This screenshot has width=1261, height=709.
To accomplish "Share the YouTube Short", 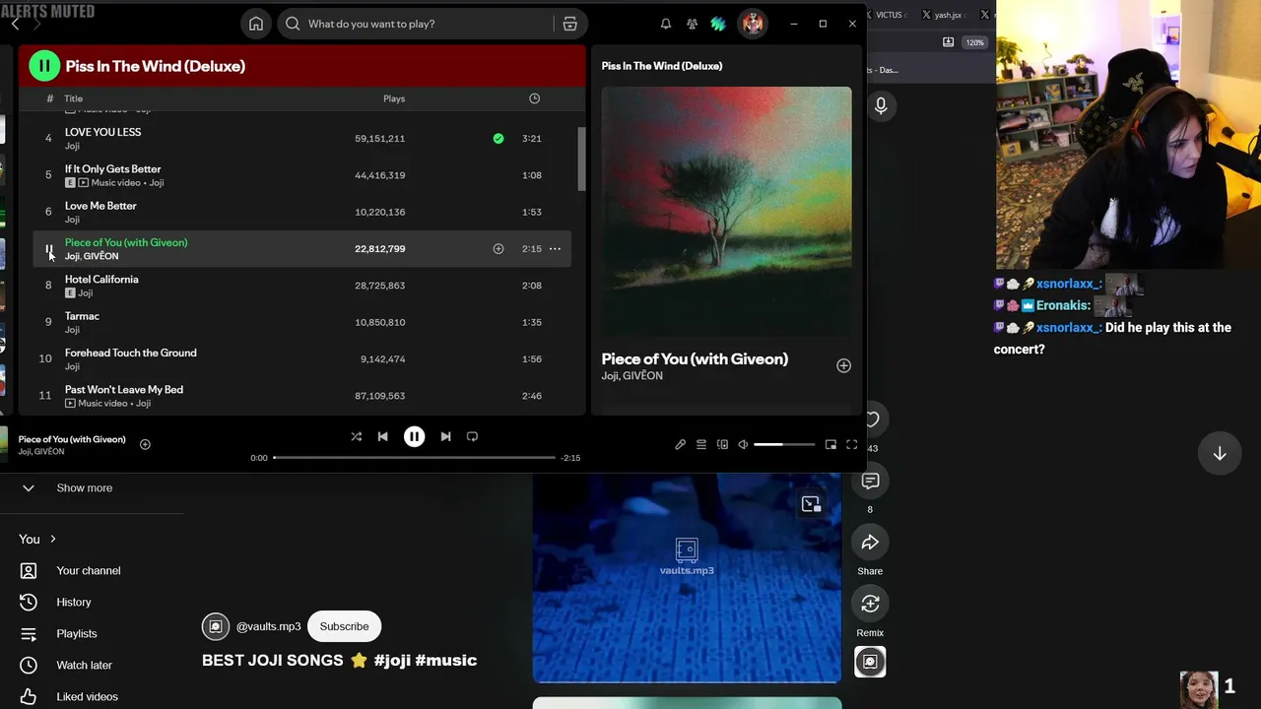I will click(x=870, y=543).
